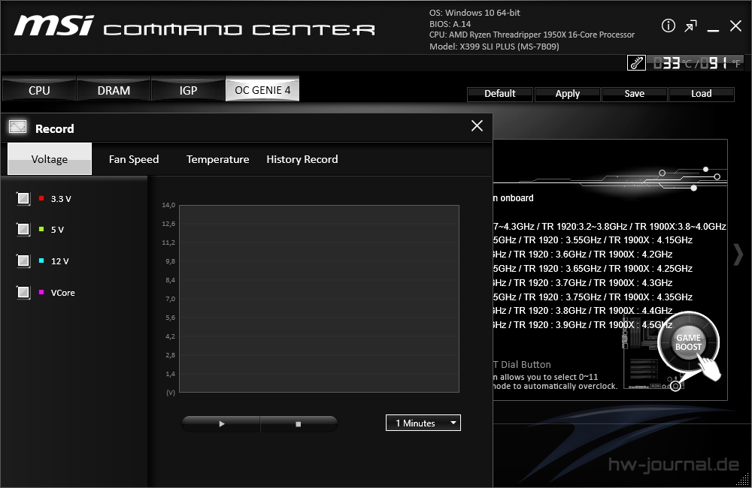Switch to the DRAM tab

(114, 90)
